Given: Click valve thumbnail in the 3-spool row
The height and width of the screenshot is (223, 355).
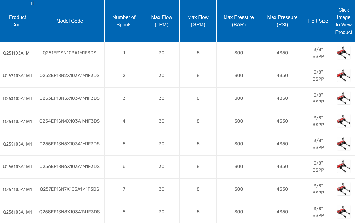Looking at the screenshot, I should click(x=343, y=98).
